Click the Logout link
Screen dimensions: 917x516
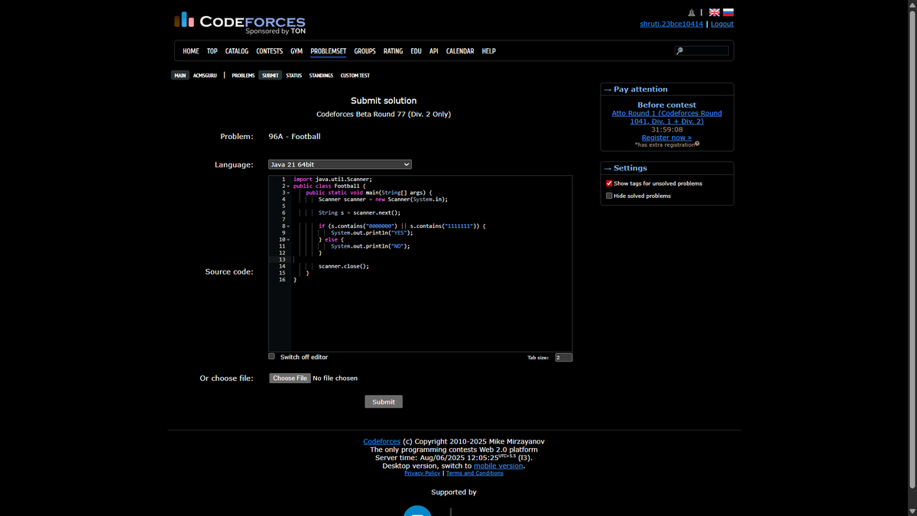(x=722, y=24)
